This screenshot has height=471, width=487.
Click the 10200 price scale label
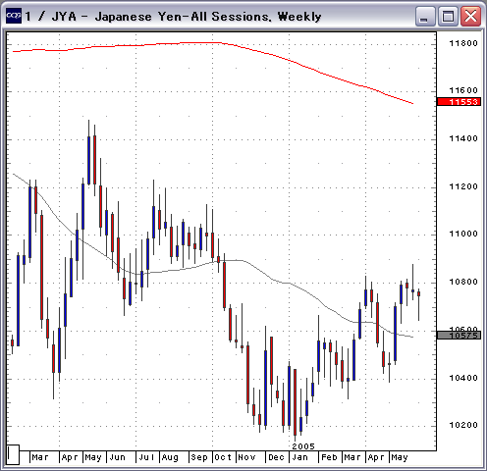pos(463,425)
